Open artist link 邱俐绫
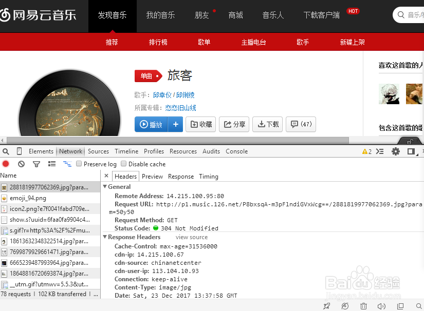The height and width of the screenshot is (311, 424). tap(185, 95)
